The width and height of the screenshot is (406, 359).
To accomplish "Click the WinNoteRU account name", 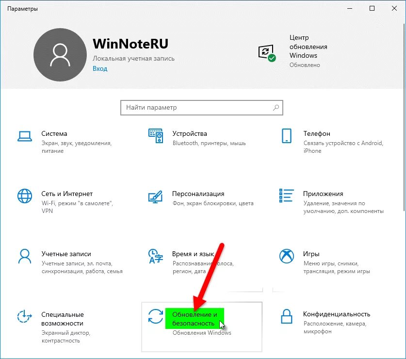I will click(x=130, y=44).
